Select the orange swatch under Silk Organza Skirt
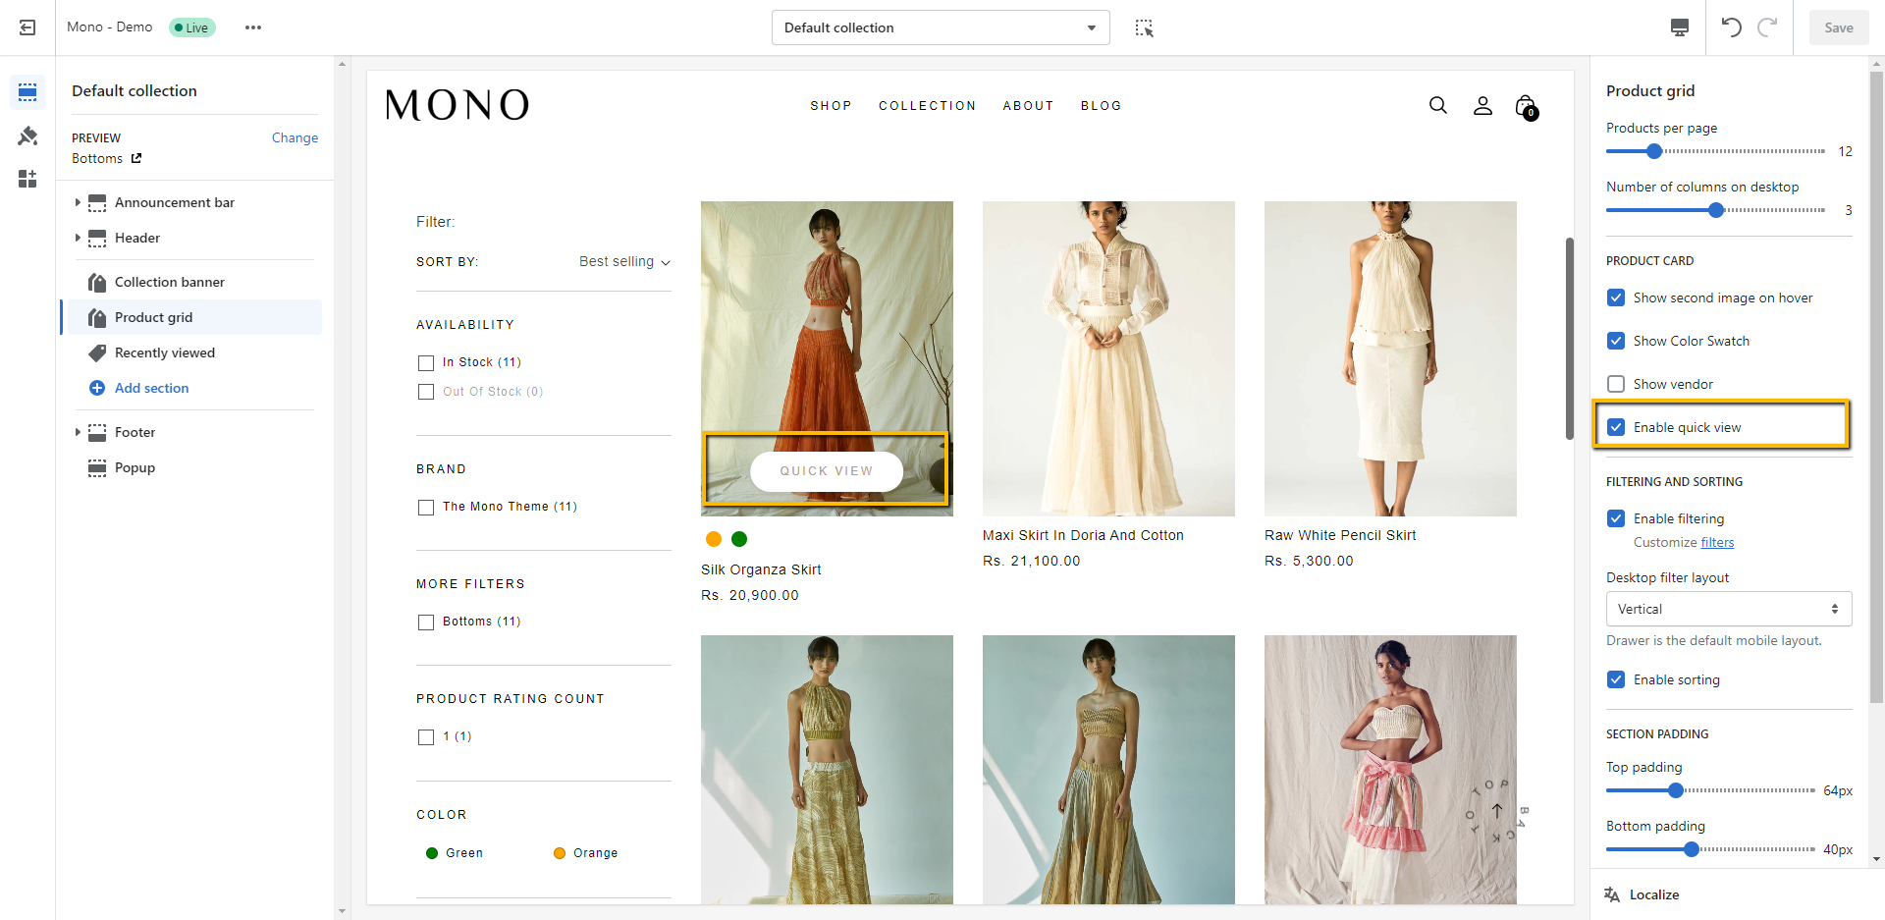 pos(714,539)
